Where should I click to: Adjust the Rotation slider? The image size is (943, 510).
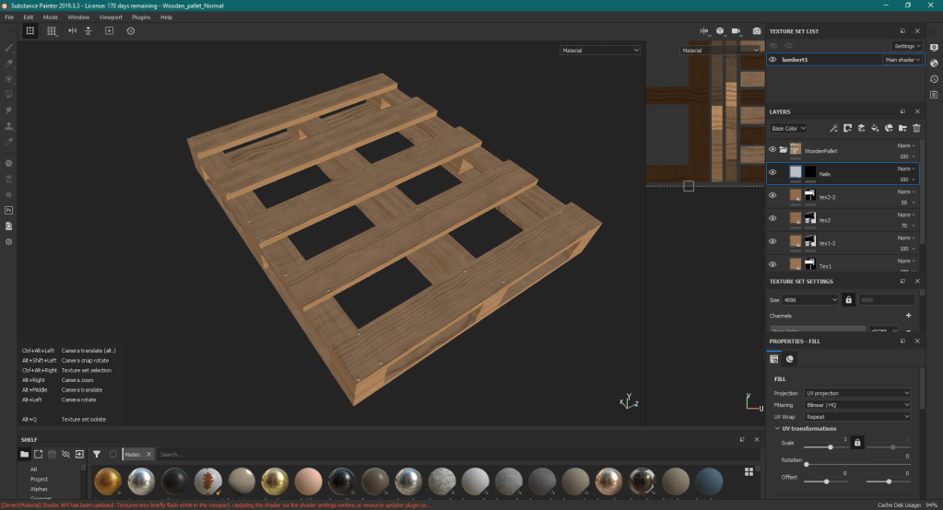coord(807,464)
